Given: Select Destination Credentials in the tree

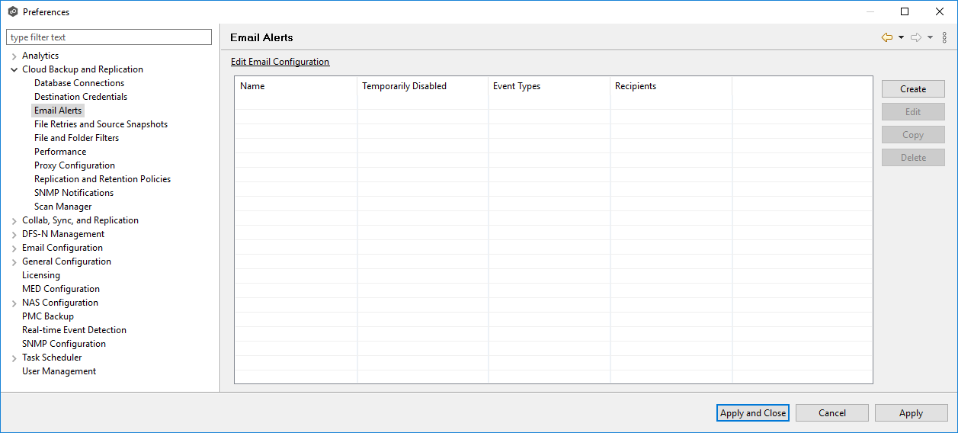Looking at the screenshot, I should coord(81,97).
